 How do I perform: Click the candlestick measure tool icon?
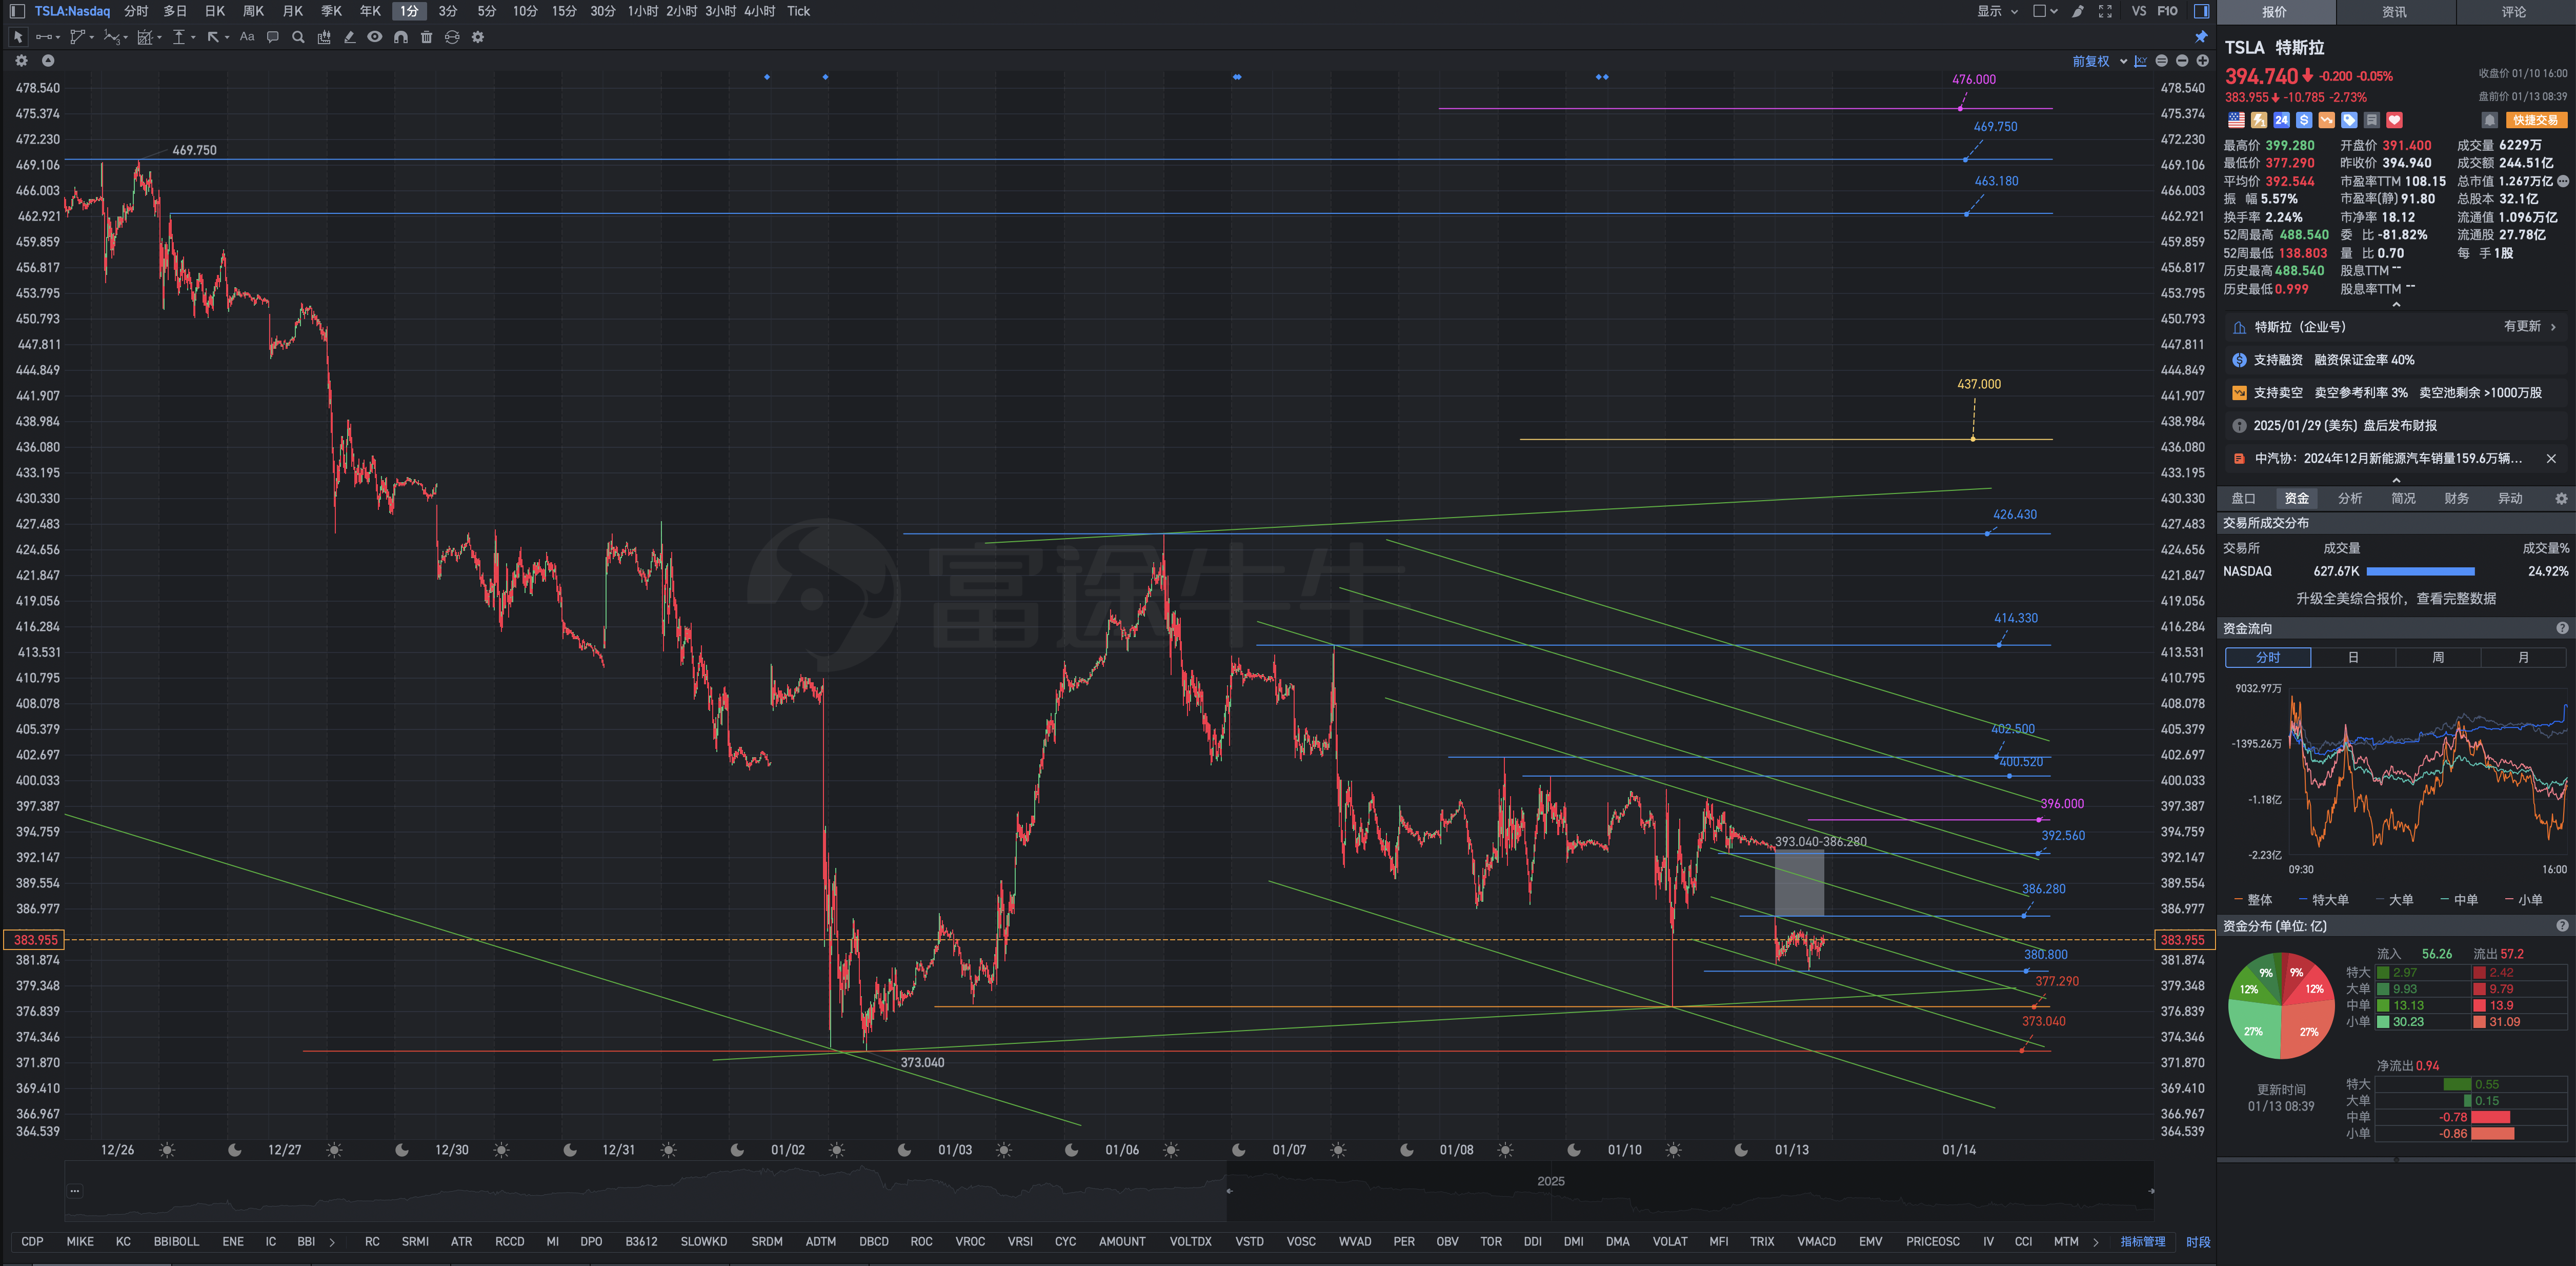[324, 37]
